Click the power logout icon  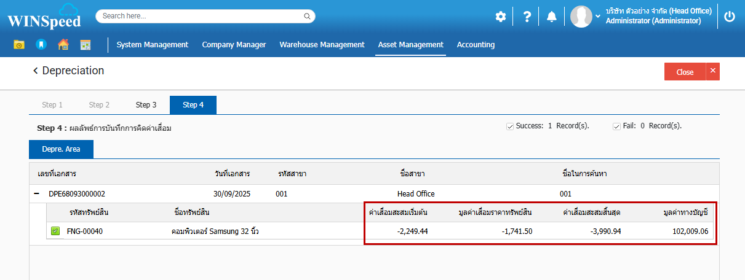tap(730, 17)
